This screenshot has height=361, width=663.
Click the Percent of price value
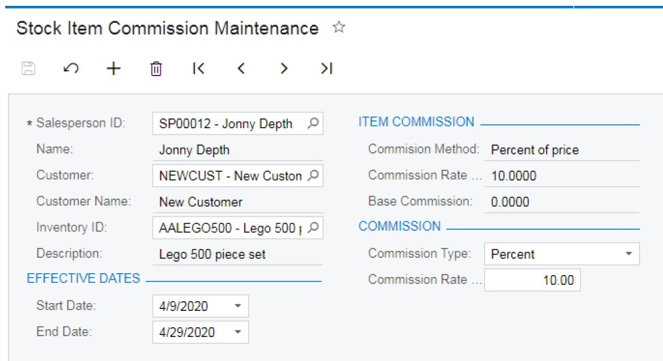point(535,150)
